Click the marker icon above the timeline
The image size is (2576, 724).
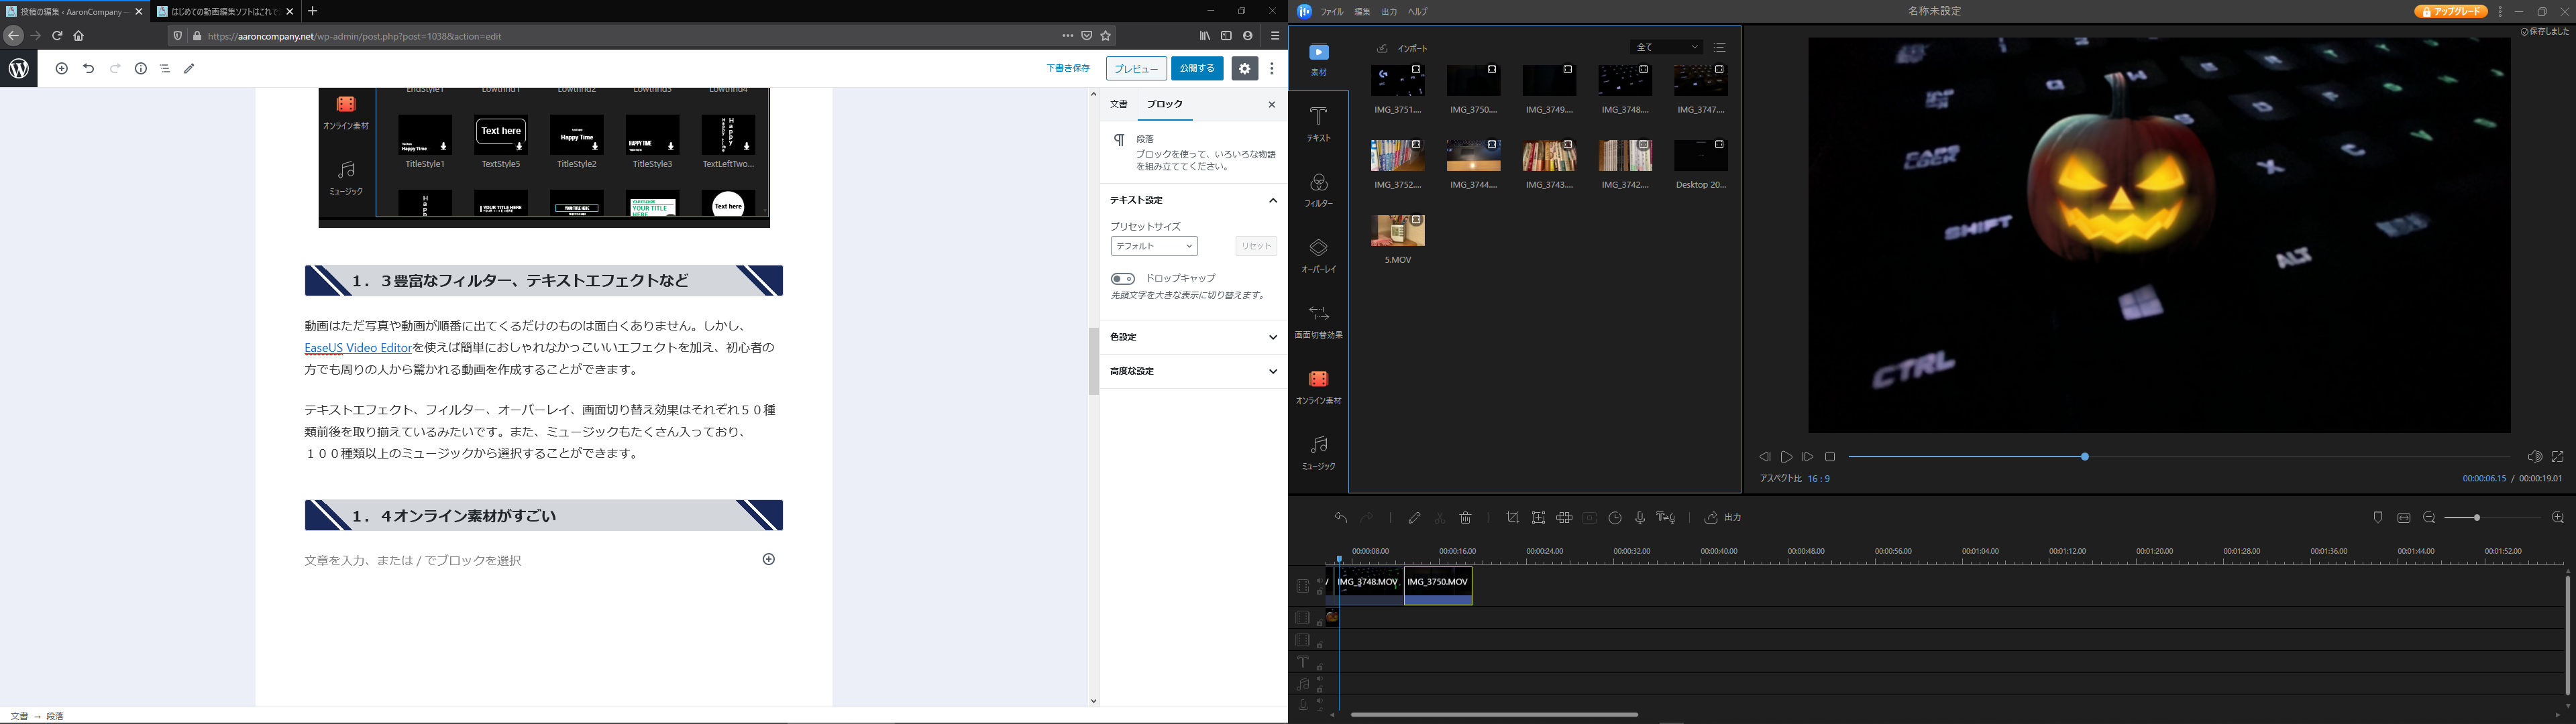pyautogui.click(x=2378, y=517)
